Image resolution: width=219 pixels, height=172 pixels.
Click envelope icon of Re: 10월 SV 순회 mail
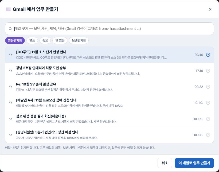(x=10, y=87)
